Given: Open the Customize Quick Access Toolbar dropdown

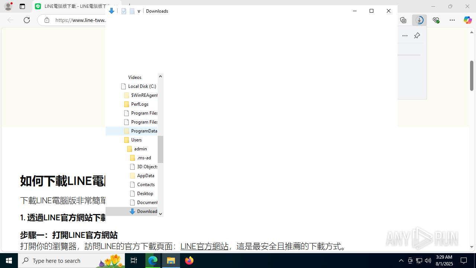Looking at the screenshot, I should click(139, 12).
